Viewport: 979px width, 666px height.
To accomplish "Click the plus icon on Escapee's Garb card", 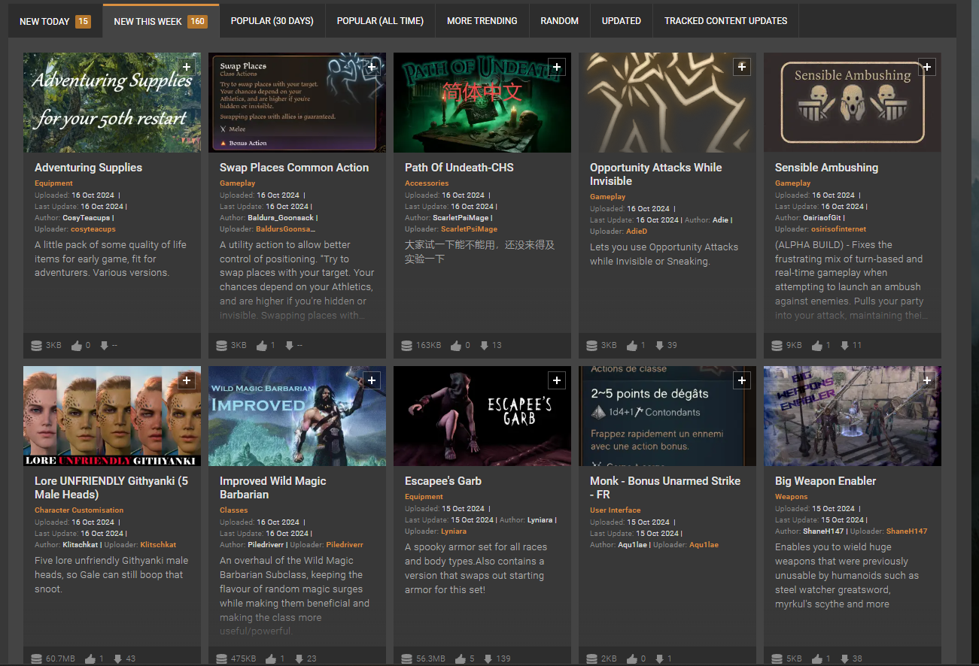I will point(557,380).
